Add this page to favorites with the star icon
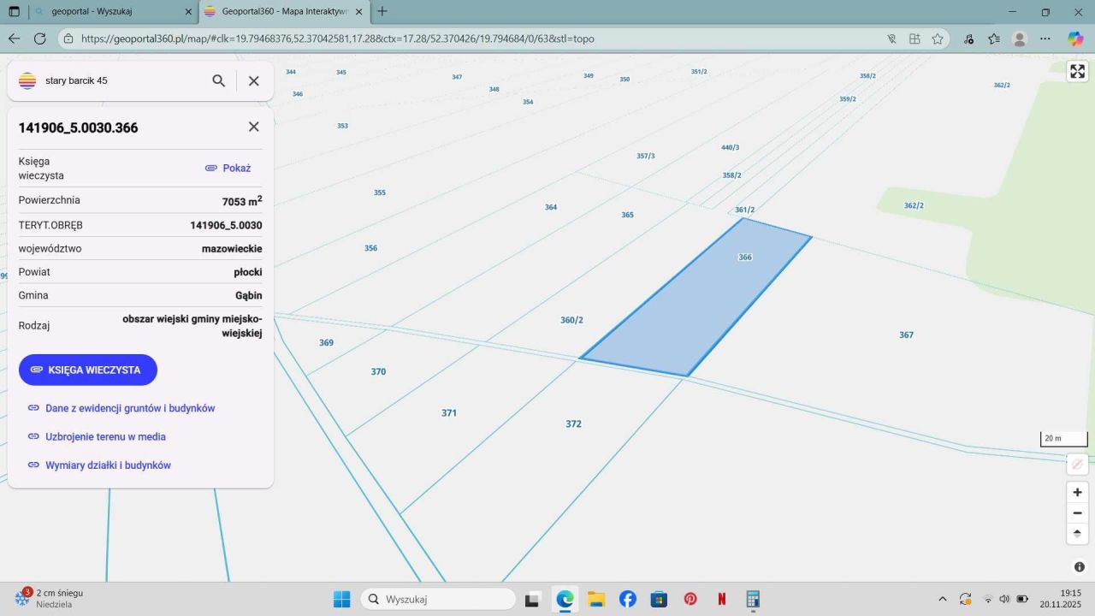The width and height of the screenshot is (1095, 616). click(x=938, y=38)
